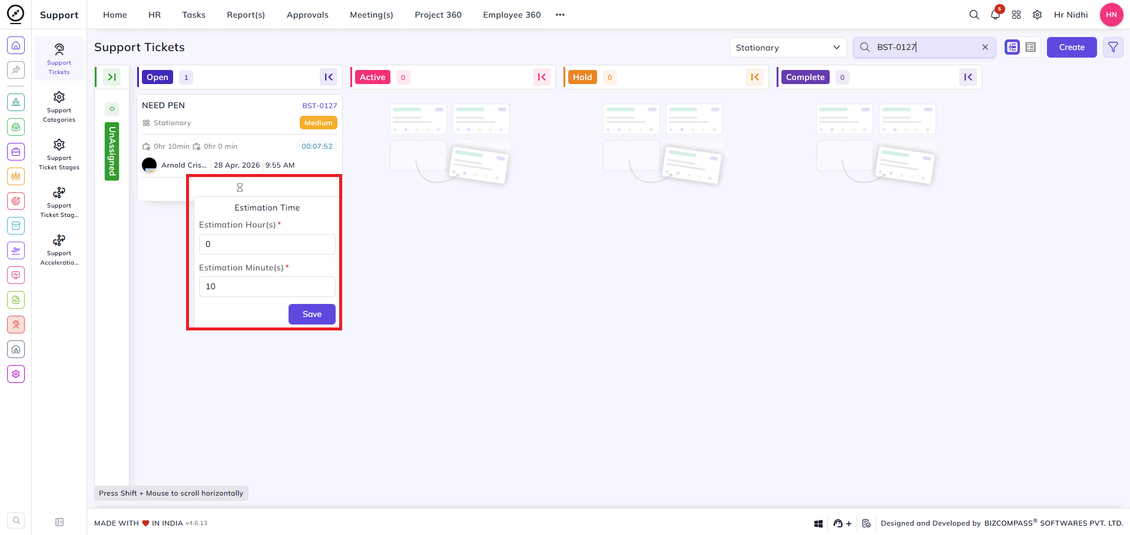Click the bottom-left sidebar search icon

point(16,520)
